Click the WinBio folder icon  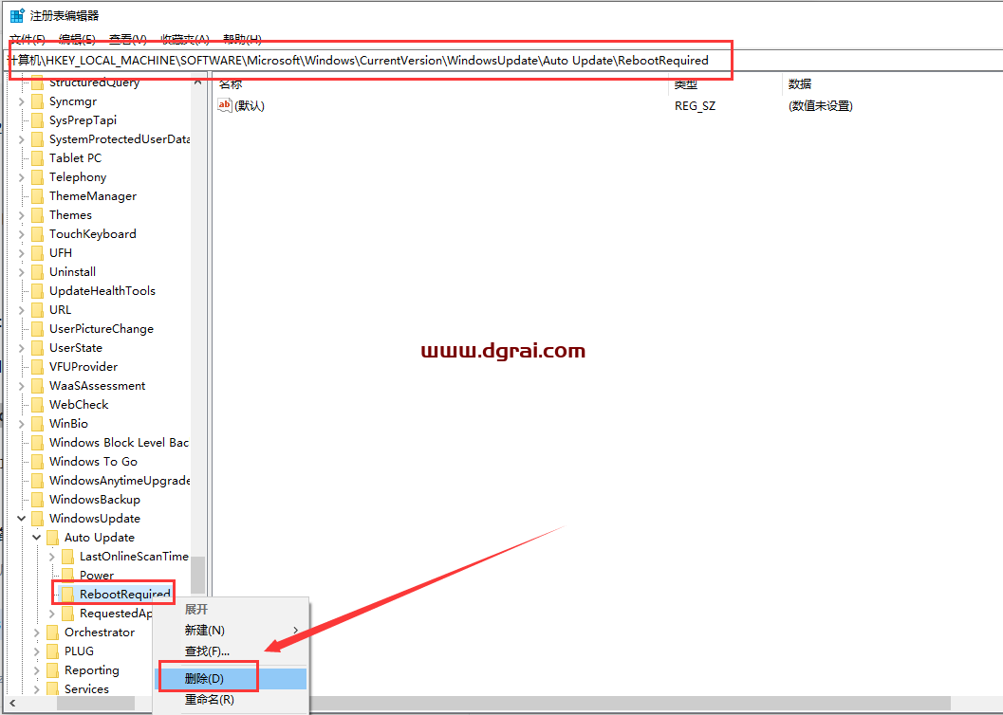tap(37, 424)
